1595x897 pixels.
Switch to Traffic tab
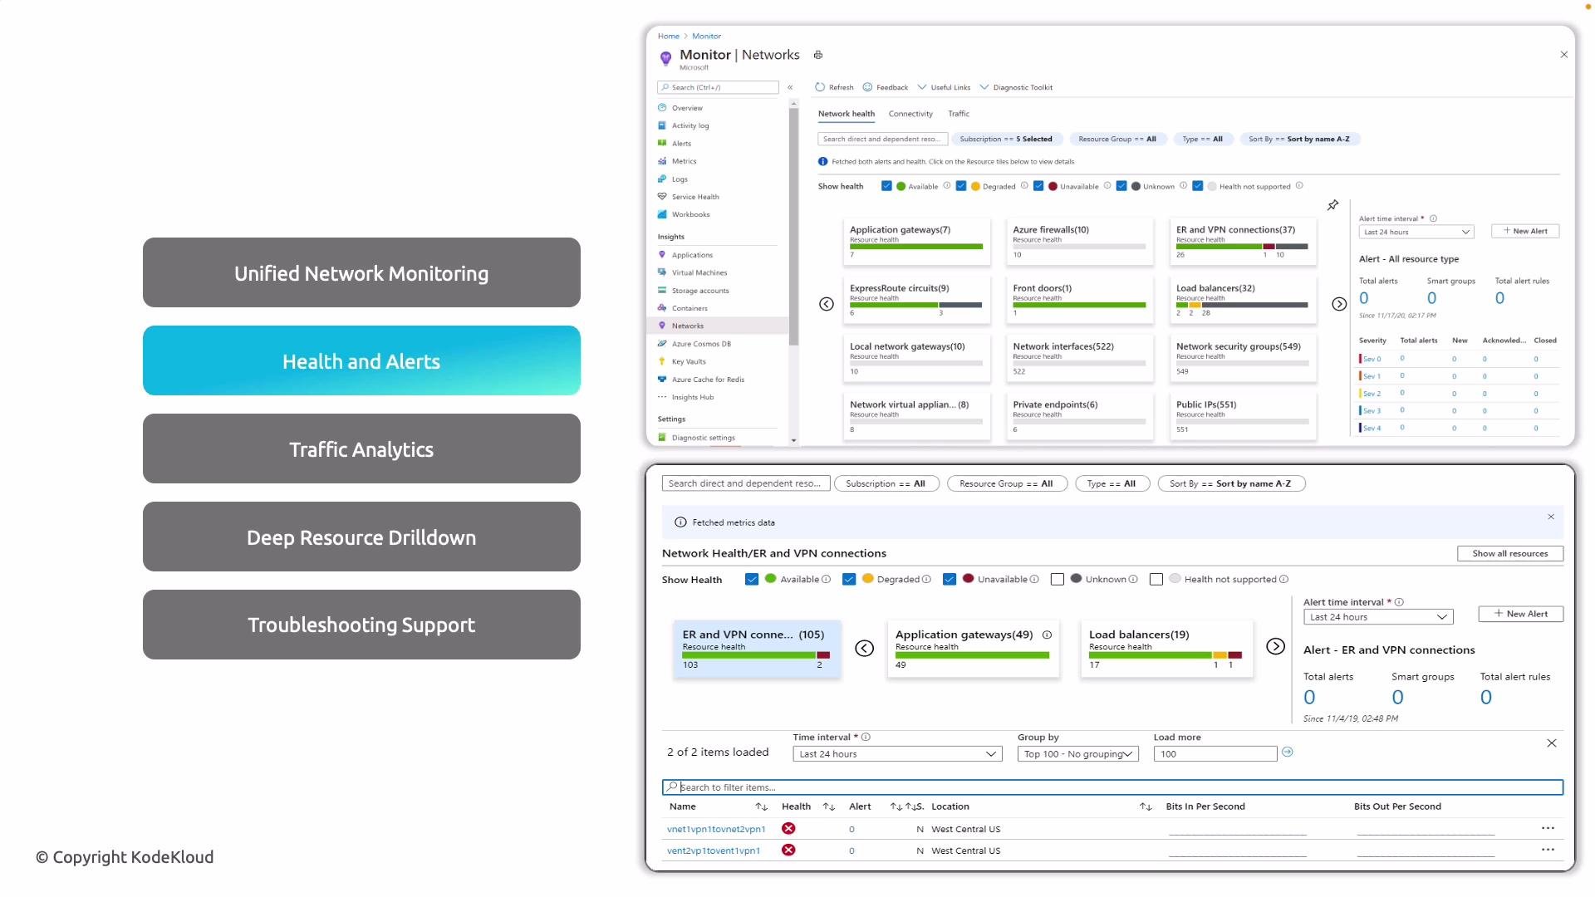click(x=959, y=114)
